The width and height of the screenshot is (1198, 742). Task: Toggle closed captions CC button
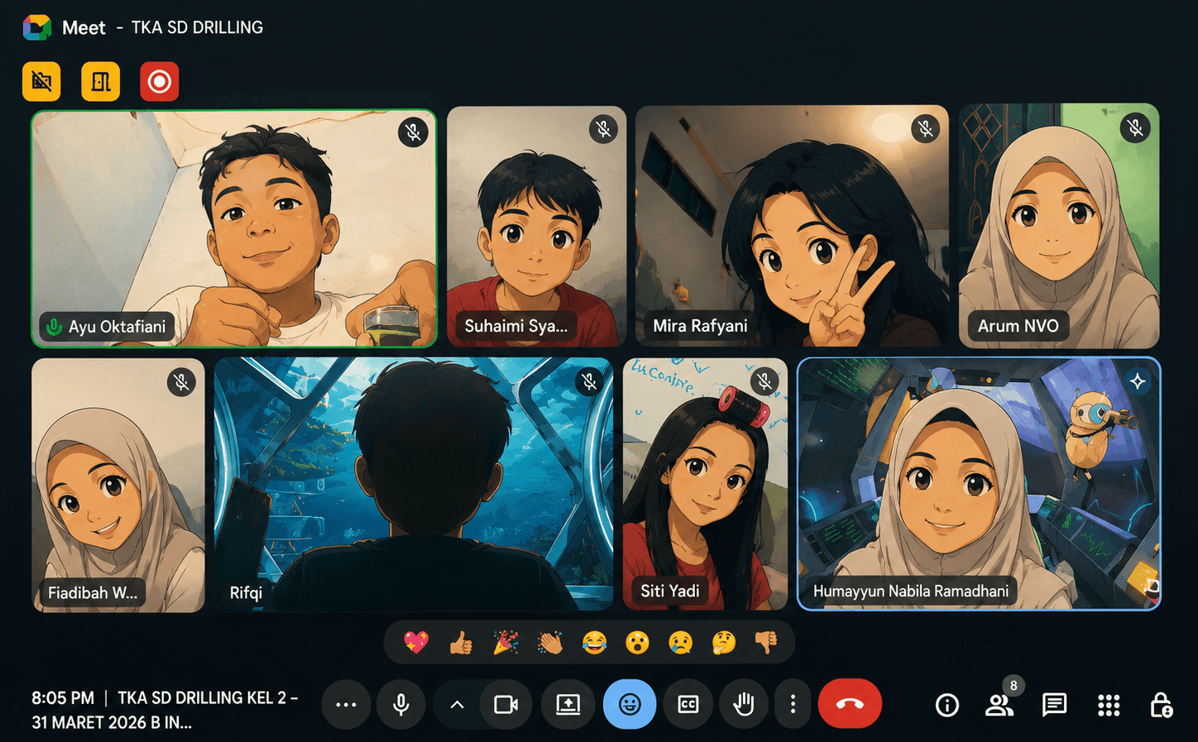pyautogui.click(x=688, y=705)
